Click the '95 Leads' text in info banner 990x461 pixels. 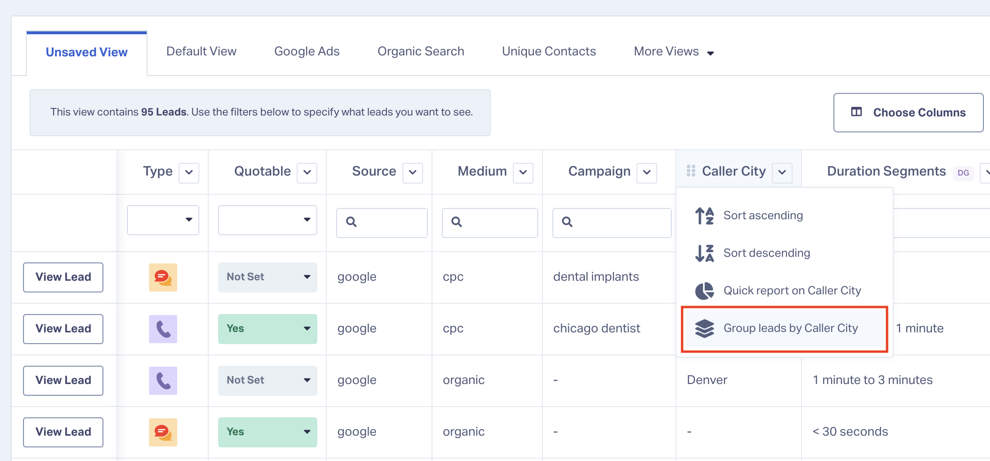164,112
